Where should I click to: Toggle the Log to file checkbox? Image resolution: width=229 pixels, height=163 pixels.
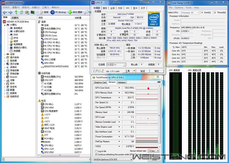96,151
